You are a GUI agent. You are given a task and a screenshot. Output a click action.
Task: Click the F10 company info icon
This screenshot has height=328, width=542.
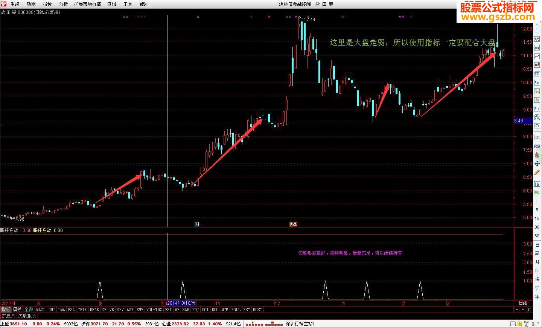coord(537,82)
